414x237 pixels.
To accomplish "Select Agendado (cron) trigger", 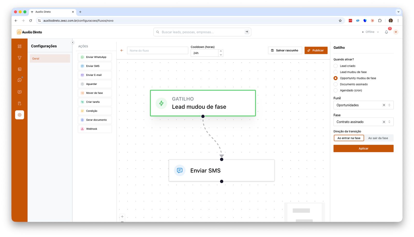I will [x=336, y=90].
